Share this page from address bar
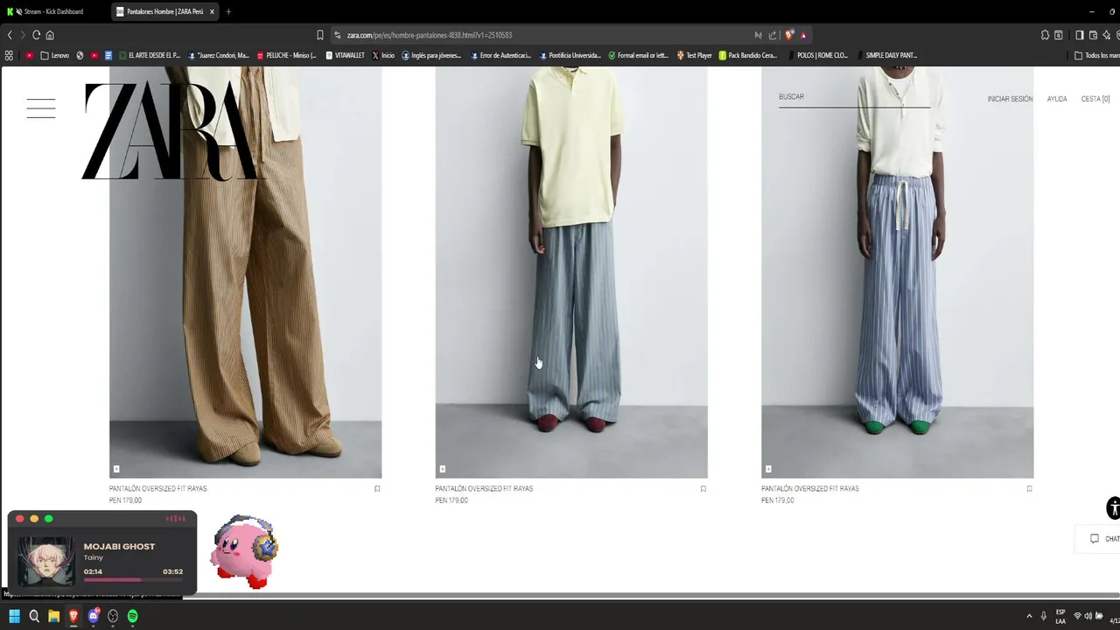Image resolution: width=1120 pixels, height=630 pixels. (773, 35)
